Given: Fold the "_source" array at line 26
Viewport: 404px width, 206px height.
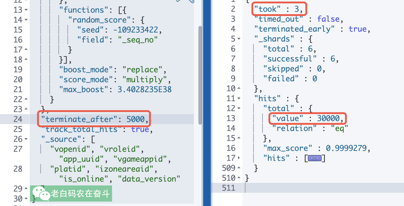Looking at the screenshot, I should click(x=26, y=139).
